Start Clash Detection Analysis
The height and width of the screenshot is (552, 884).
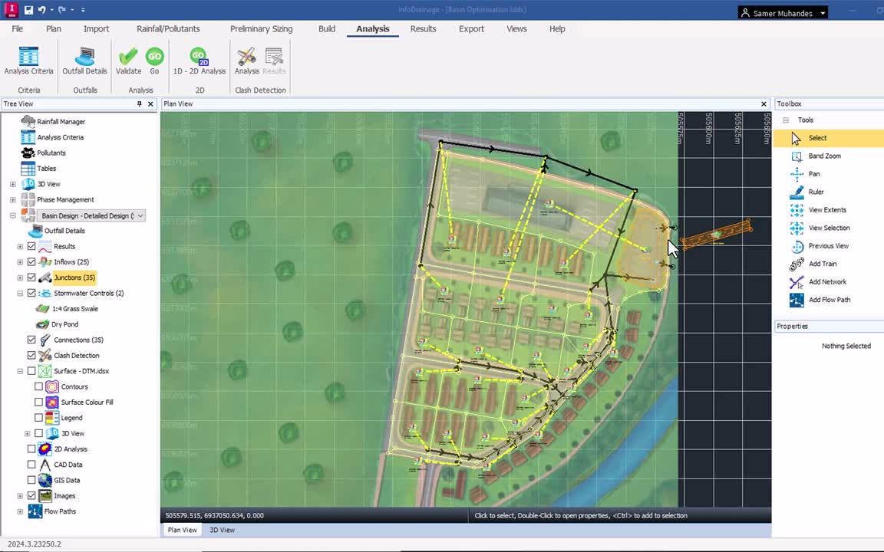click(x=246, y=61)
